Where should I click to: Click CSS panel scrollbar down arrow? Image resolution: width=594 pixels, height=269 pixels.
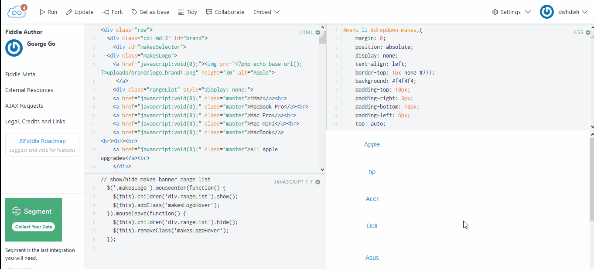pos(591,127)
